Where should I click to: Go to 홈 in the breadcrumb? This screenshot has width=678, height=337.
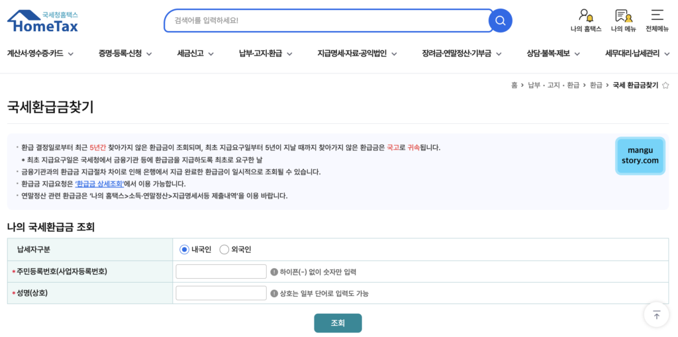514,85
